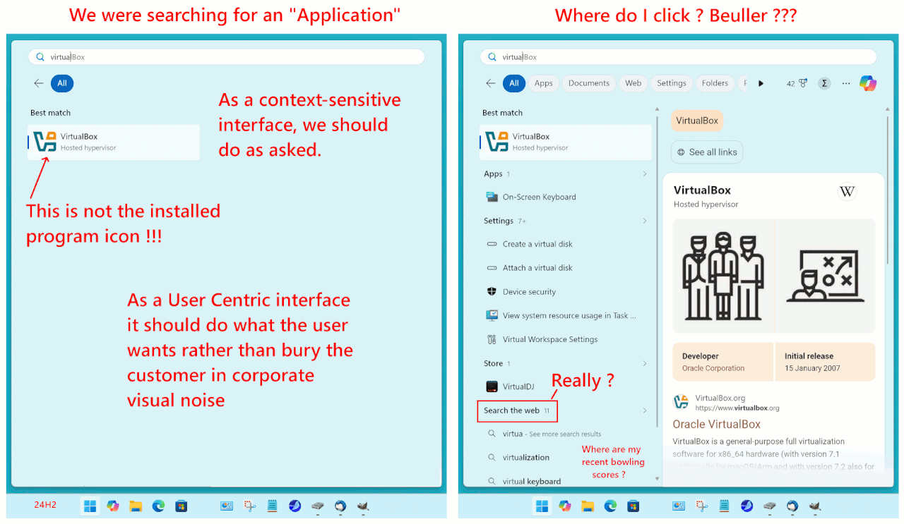The width and height of the screenshot is (904, 524).
Task: Open GIMP from the right taskbar
Action: [815, 506]
